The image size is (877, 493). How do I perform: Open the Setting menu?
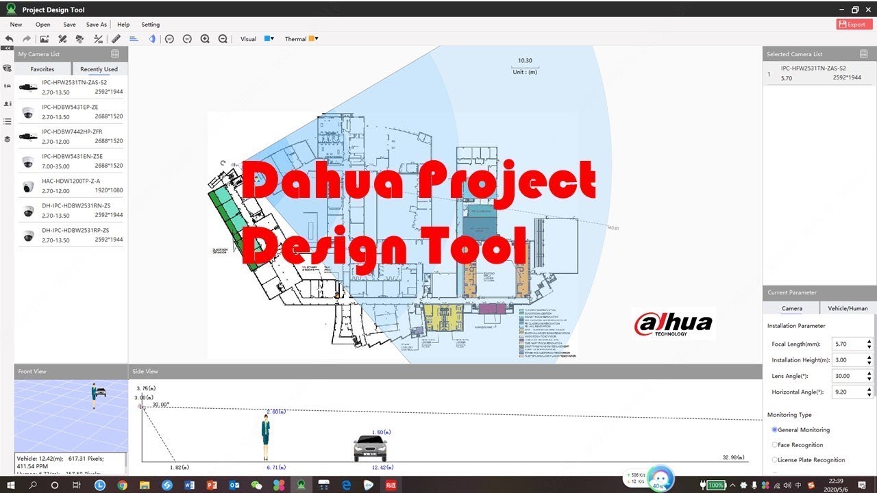point(150,25)
